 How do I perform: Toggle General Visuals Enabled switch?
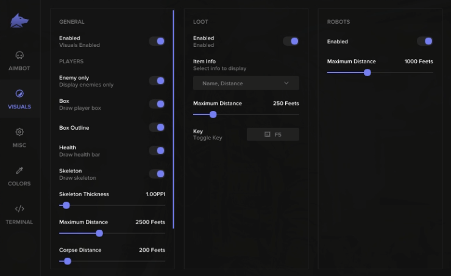click(157, 41)
